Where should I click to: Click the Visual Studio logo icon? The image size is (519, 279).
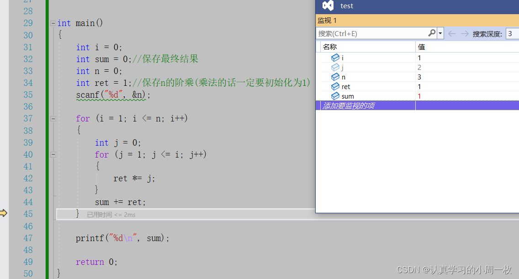[x=328, y=5]
